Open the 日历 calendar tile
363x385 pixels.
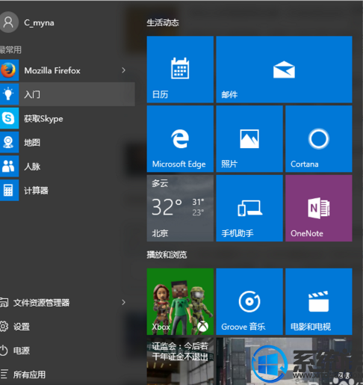[x=180, y=70]
